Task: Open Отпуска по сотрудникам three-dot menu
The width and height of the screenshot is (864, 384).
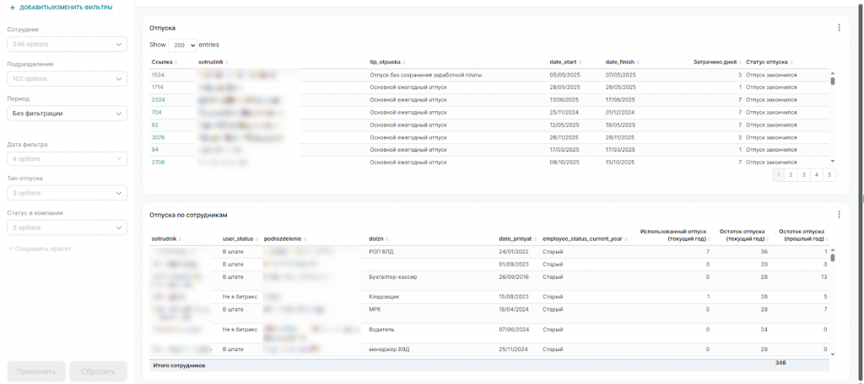Action: point(839,215)
